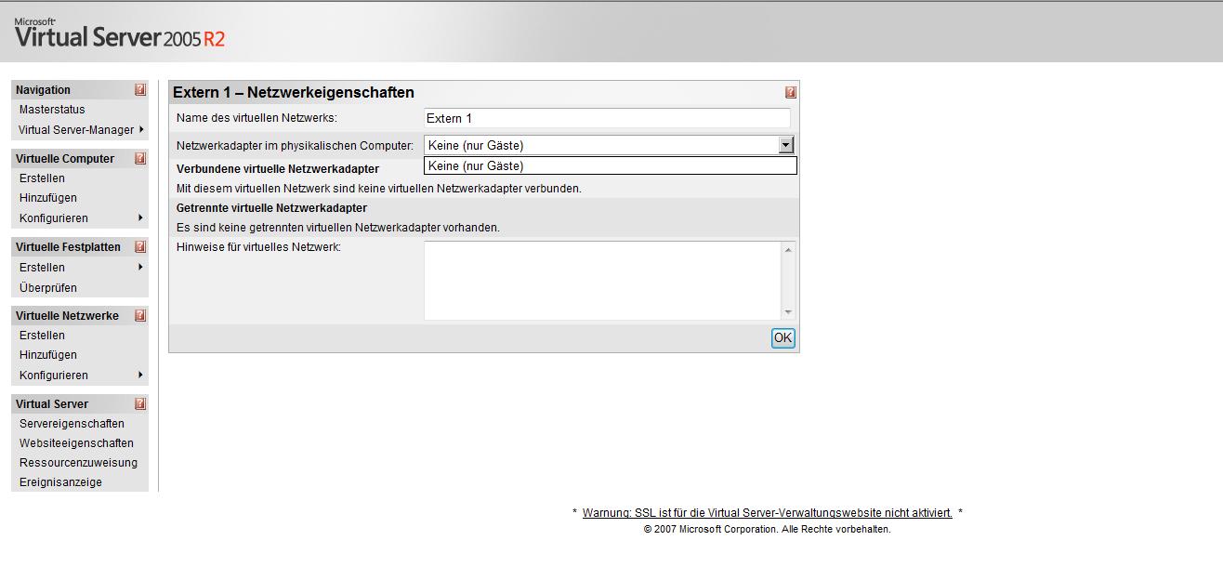Click notes textarea scroll down arrow
The width and height of the screenshot is (1223, 580).
789,312
